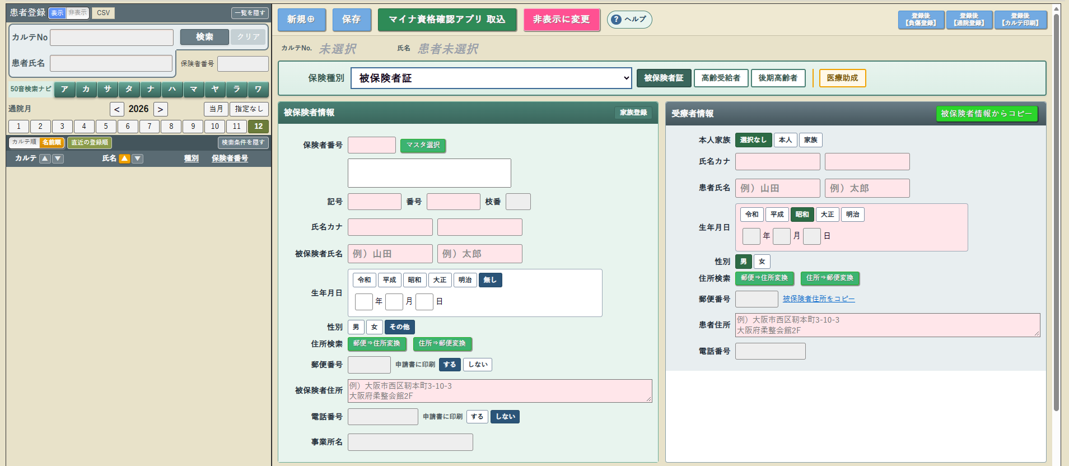Viewport: 1069px width, 466px height.
Task: Click 非表示に変更 button
Action: coord(562,20)
